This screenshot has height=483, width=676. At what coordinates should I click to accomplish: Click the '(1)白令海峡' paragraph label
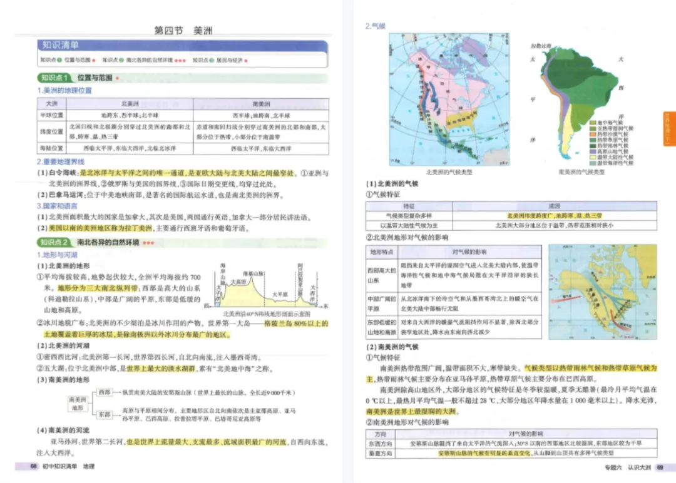(57, 173)
